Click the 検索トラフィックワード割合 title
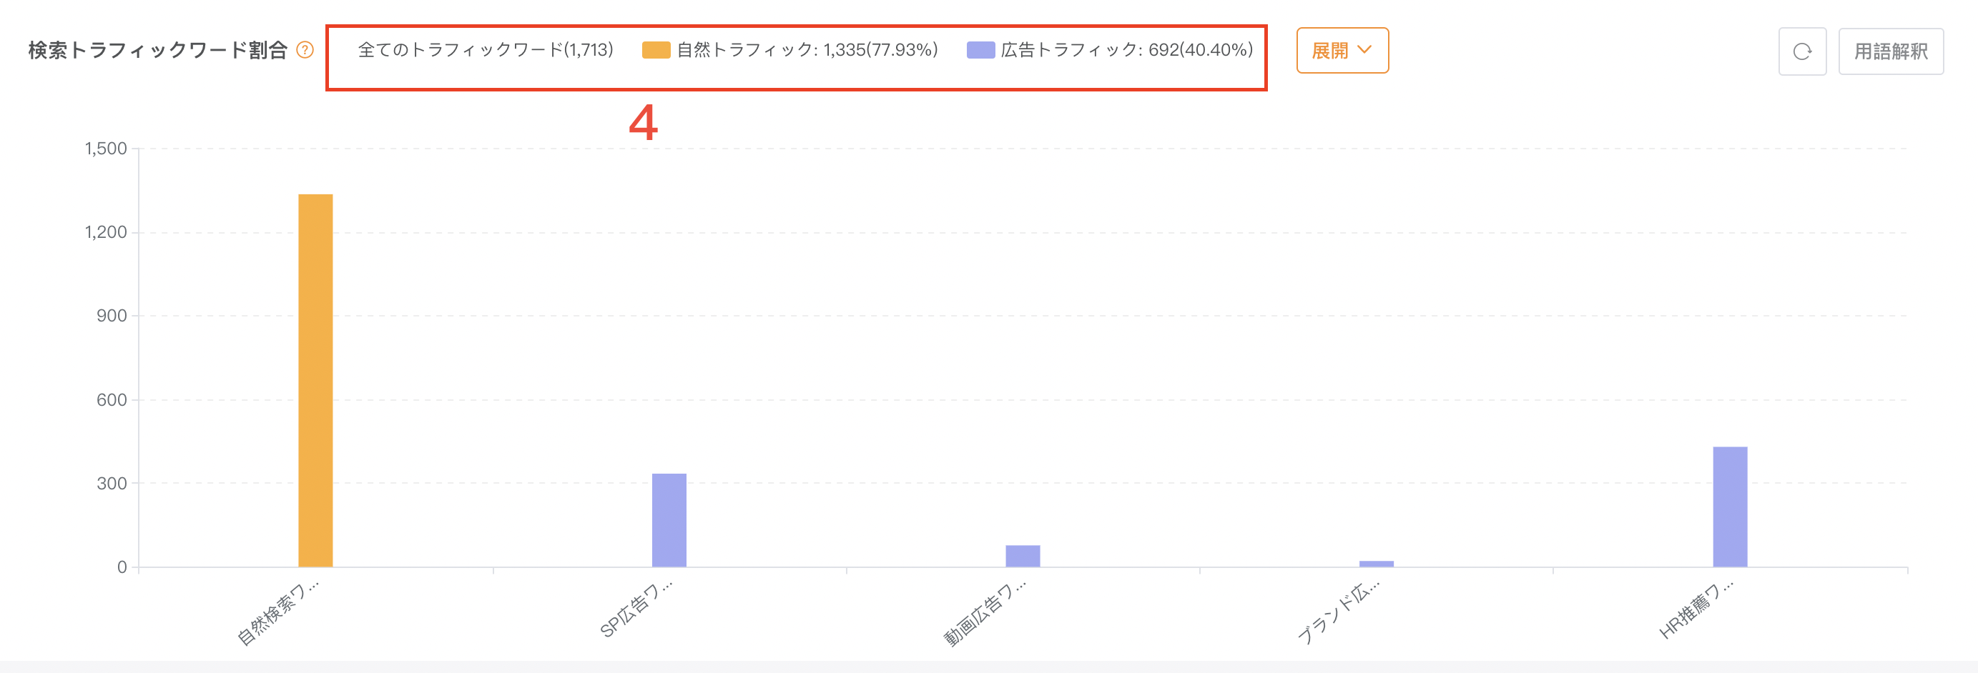The width and height of the screenshot is (1978, 673). [157, 51]
